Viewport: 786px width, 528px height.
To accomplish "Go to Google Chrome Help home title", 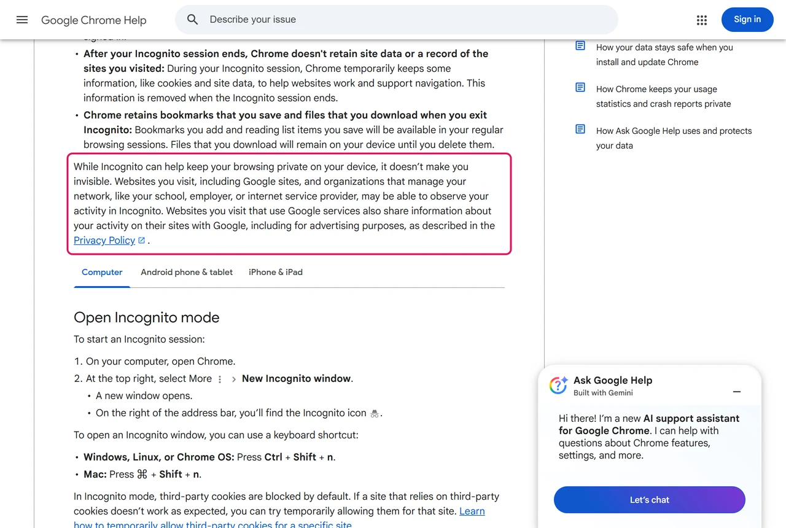I will coord(94,20).
